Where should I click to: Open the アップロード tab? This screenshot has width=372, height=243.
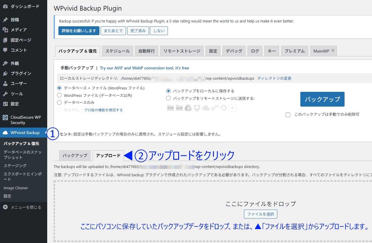[x=108, y=156]
